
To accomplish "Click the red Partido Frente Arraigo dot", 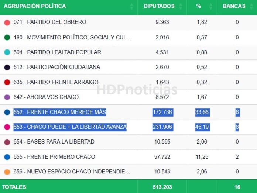I will tap(7, 82).
